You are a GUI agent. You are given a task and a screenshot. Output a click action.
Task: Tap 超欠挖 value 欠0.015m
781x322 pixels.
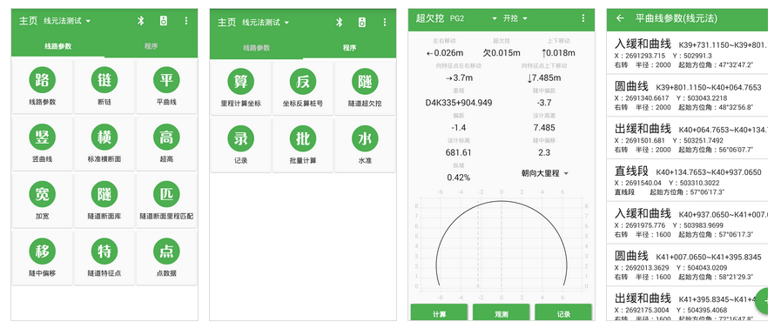pyautogui.click(x=502, y=53)
